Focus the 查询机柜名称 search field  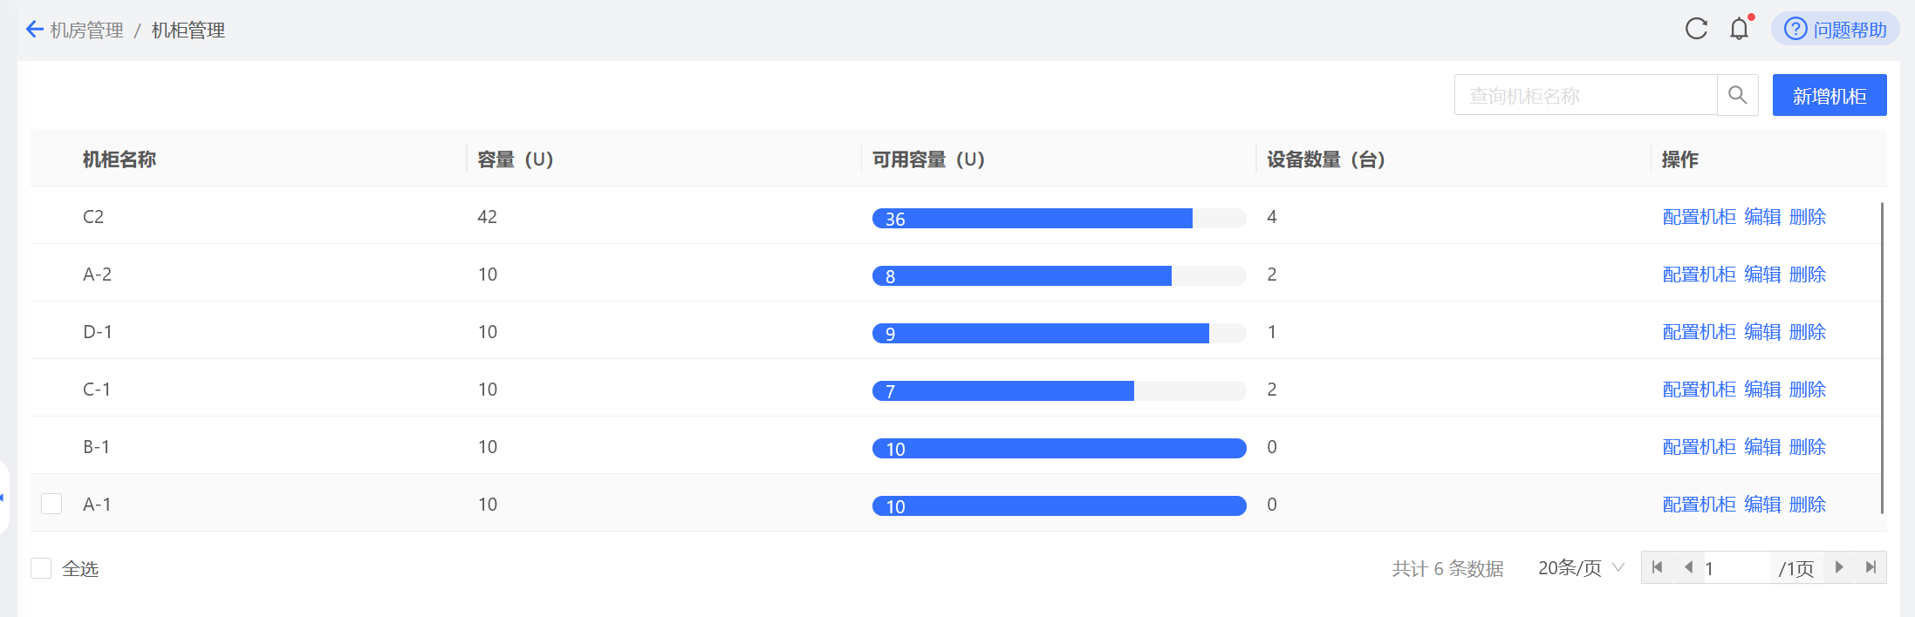pos(1584,96)
